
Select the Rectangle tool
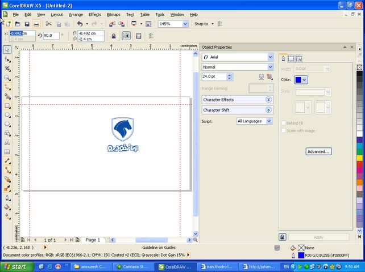click(x=7, y=105)
